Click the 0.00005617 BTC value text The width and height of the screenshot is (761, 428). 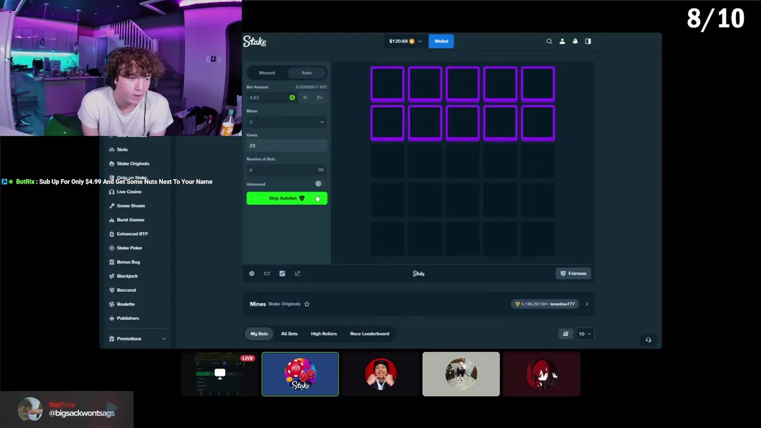(x=312, y=87)
